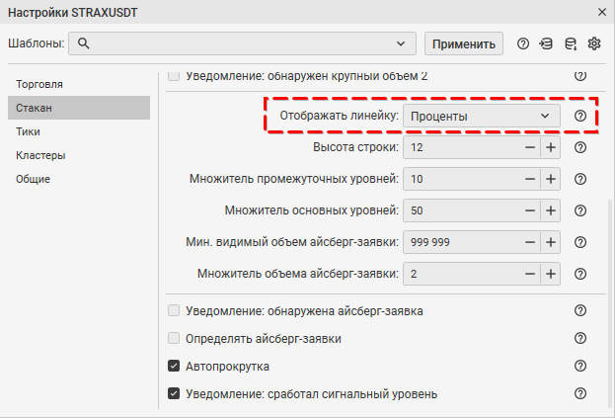This screenshot has height=418, width=615.
Task: Click the Множитель промежуточных уровней input field
Action: click(x=460, y=179)
